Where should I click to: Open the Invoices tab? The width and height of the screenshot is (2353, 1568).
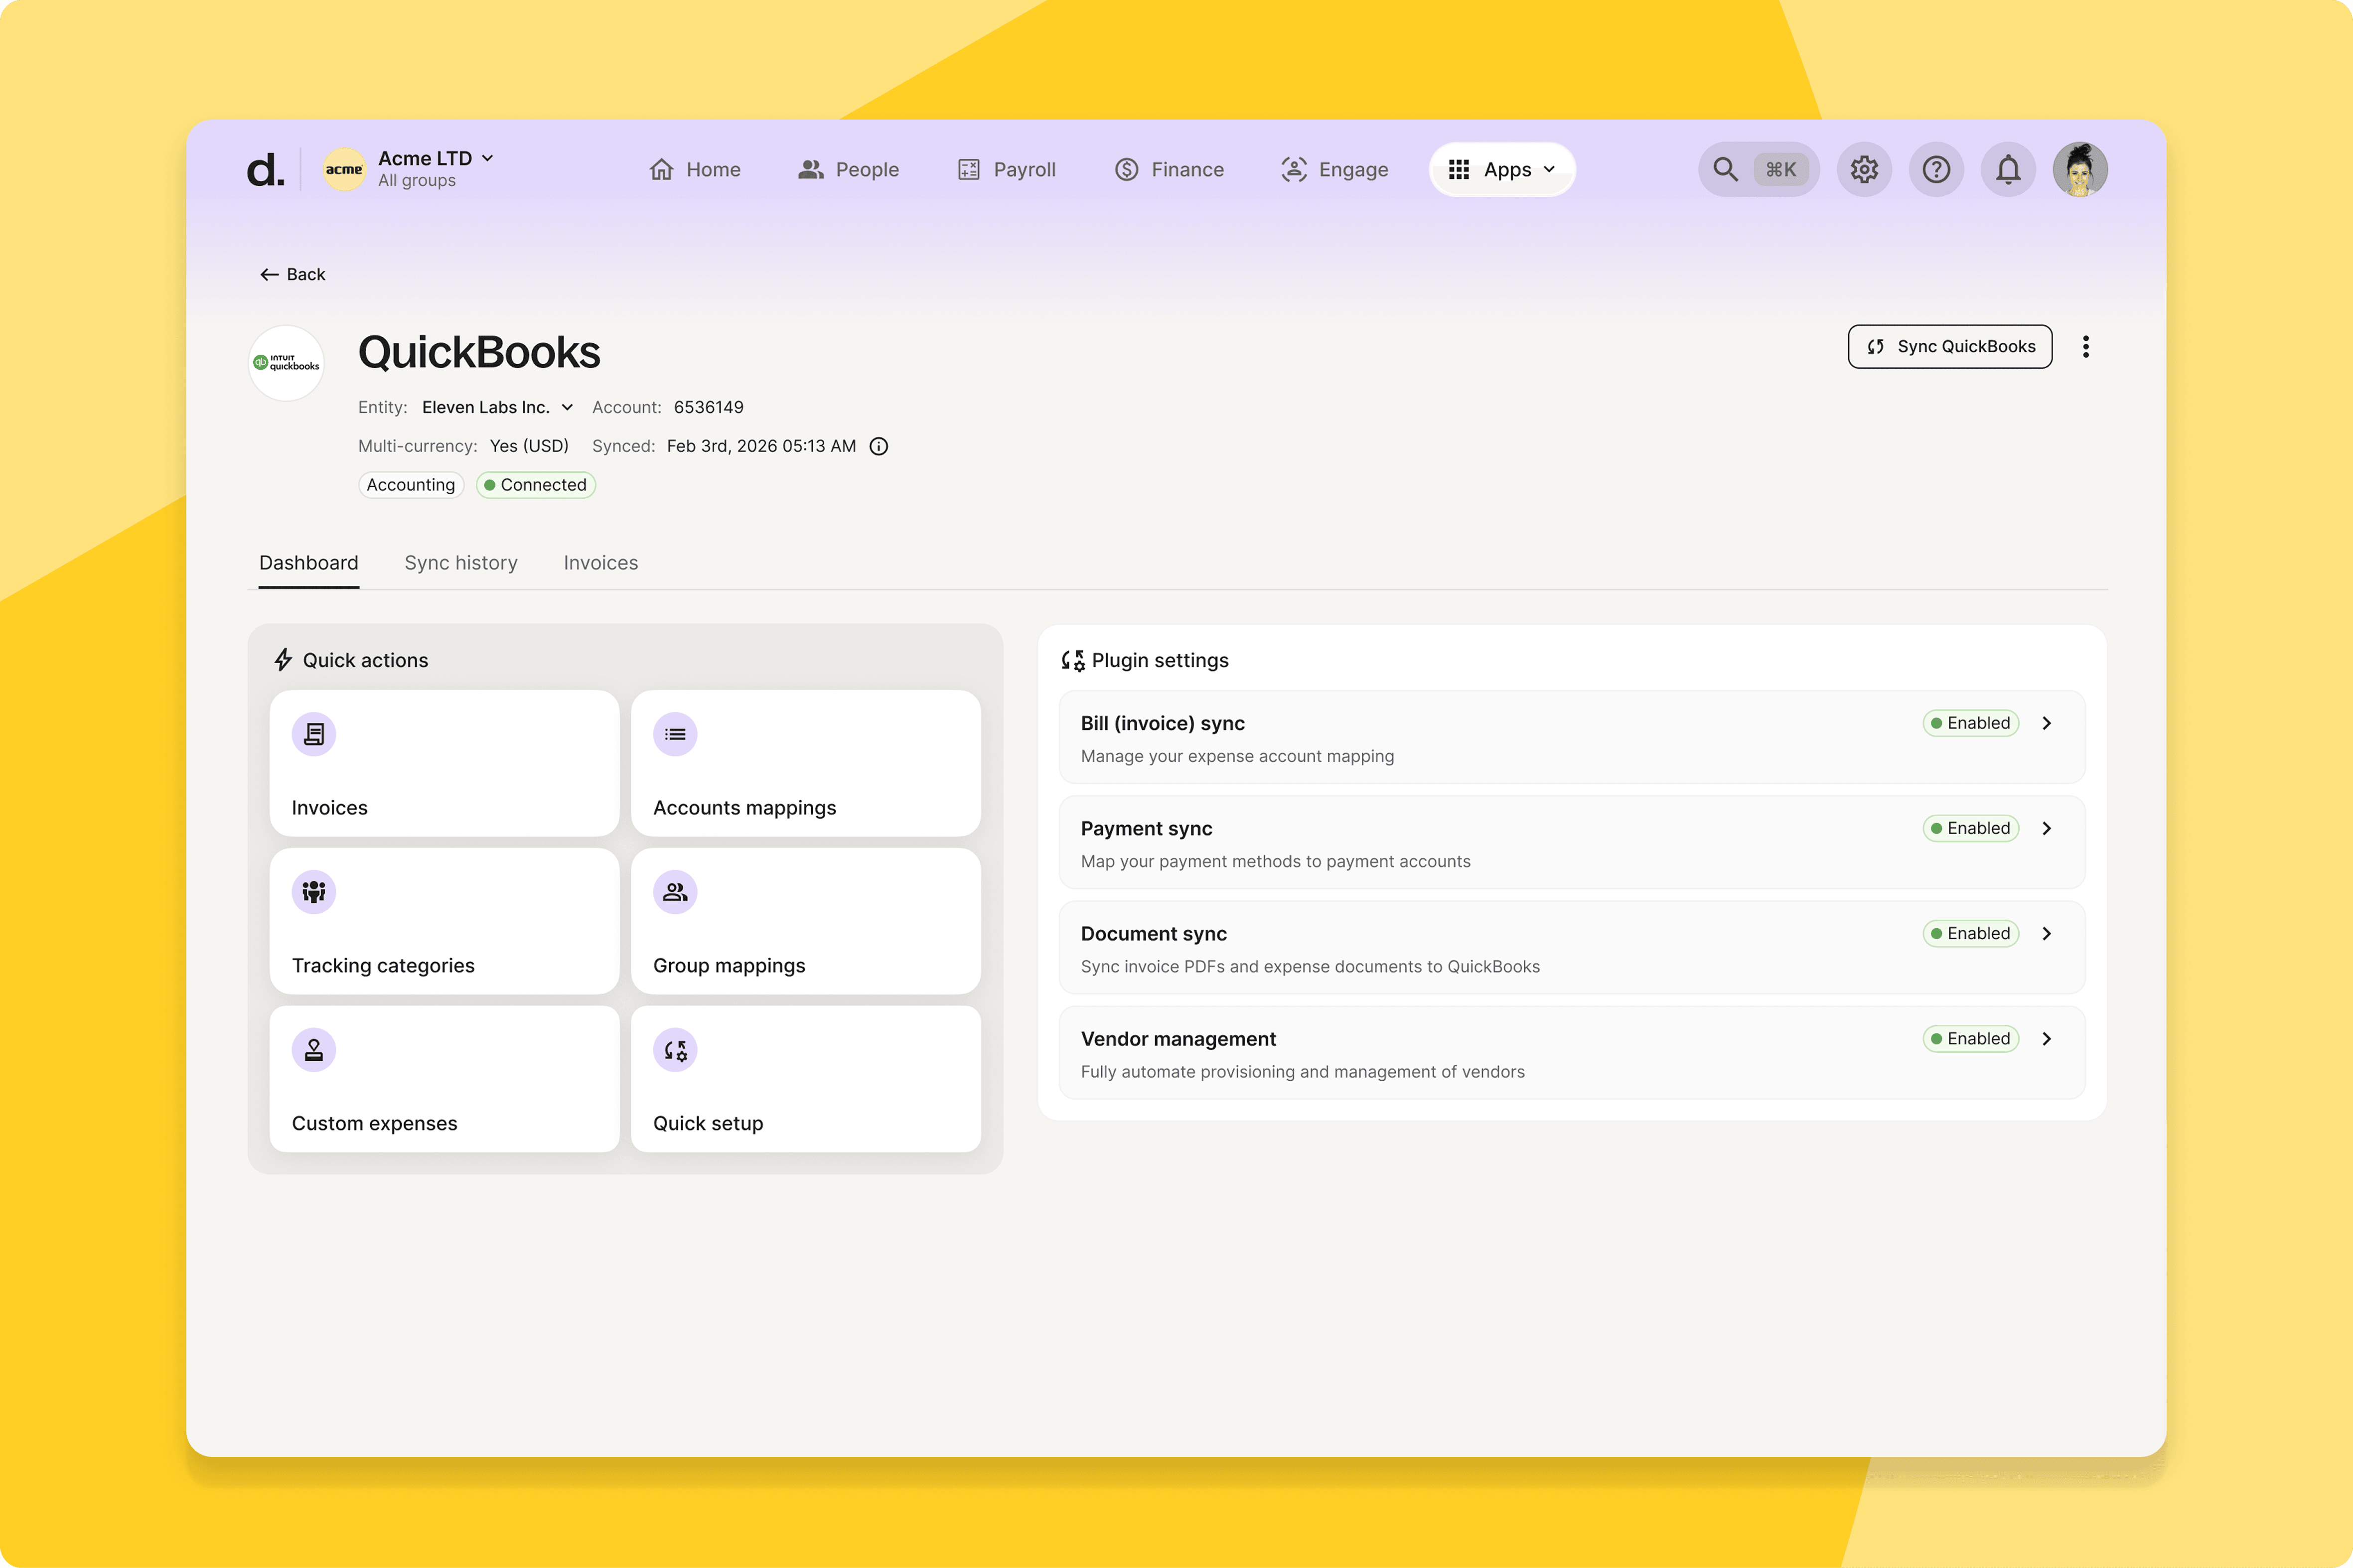(x=601, y=563)
